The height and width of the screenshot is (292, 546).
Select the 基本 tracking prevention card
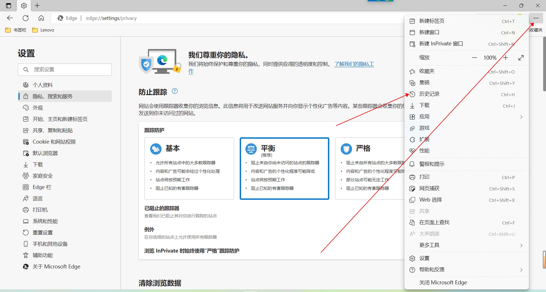coord(189,169)
